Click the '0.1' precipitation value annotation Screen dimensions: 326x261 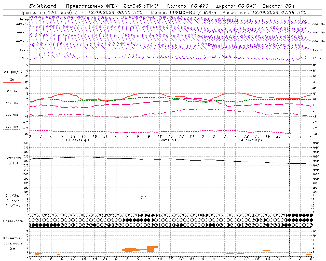pyautogui.click(x=143, y=197)
